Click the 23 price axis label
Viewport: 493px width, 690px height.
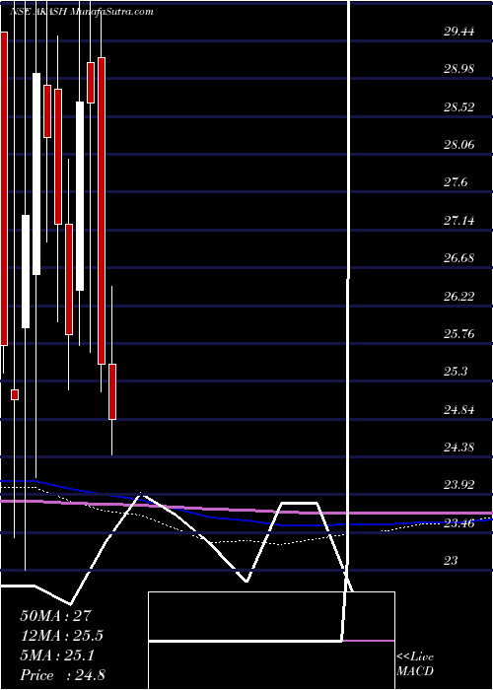[451, 561]
